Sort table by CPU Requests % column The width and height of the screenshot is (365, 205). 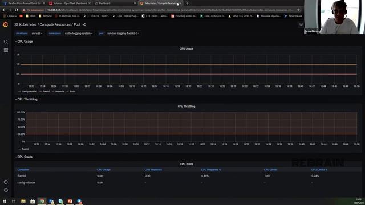[211, 170]
